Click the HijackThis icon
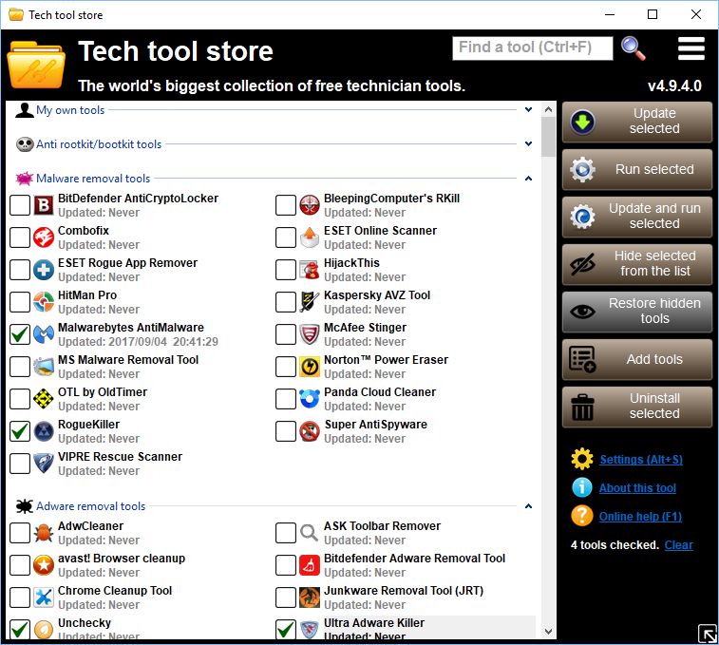 (x=310, y=270)
